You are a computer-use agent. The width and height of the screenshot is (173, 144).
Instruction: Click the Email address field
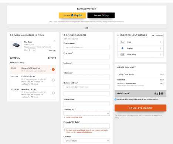coord(86,47)
